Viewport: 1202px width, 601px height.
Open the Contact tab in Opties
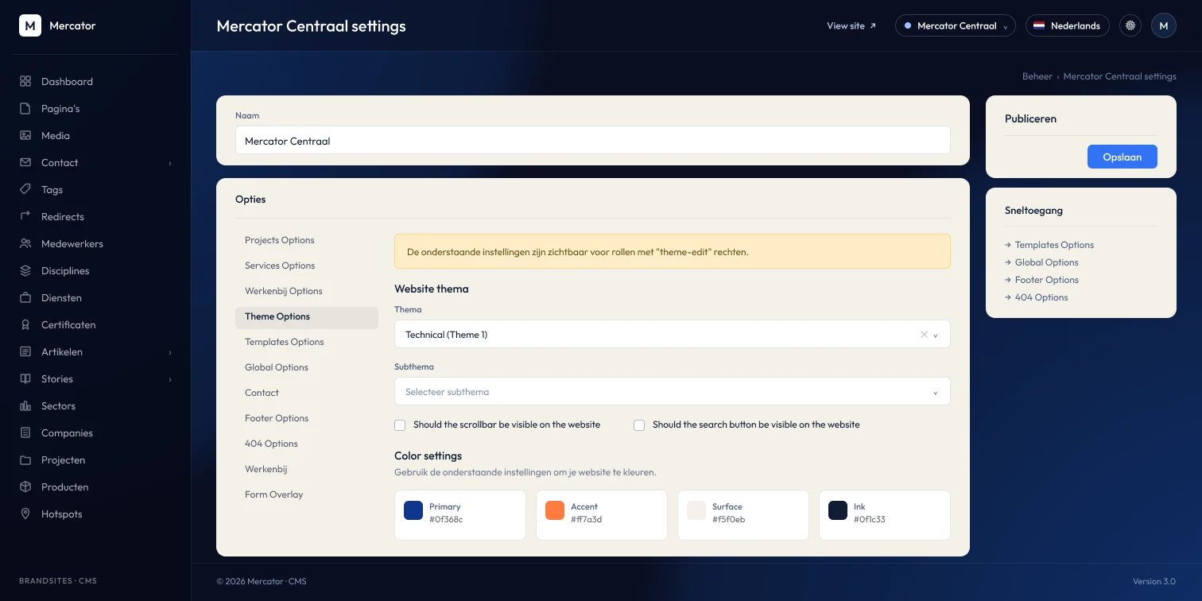(307, 393)
